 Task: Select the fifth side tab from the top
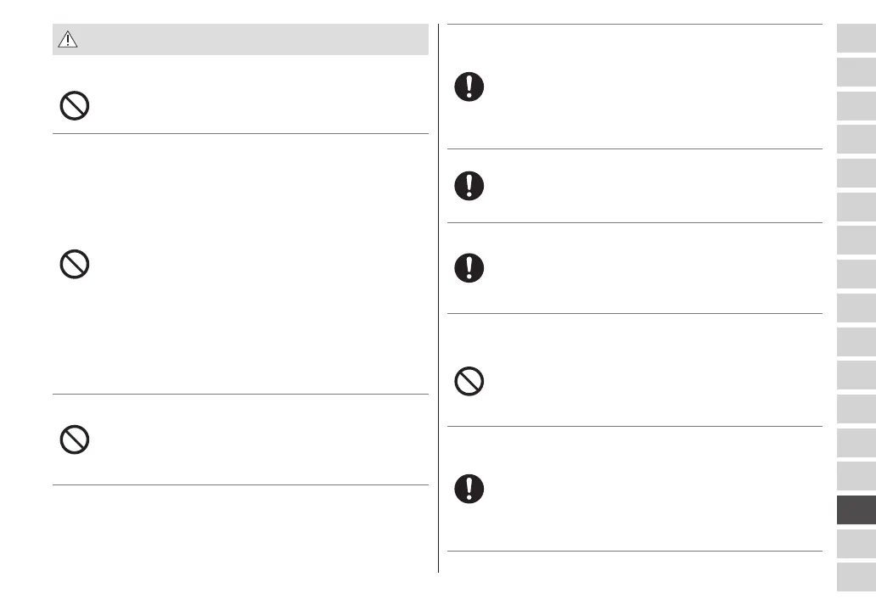click(856, 173)
